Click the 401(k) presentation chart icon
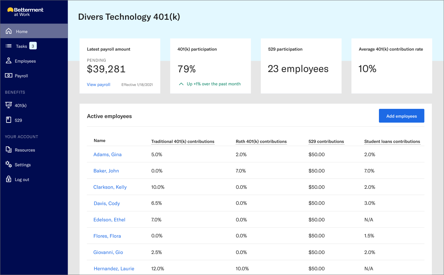 click(9, 105)
